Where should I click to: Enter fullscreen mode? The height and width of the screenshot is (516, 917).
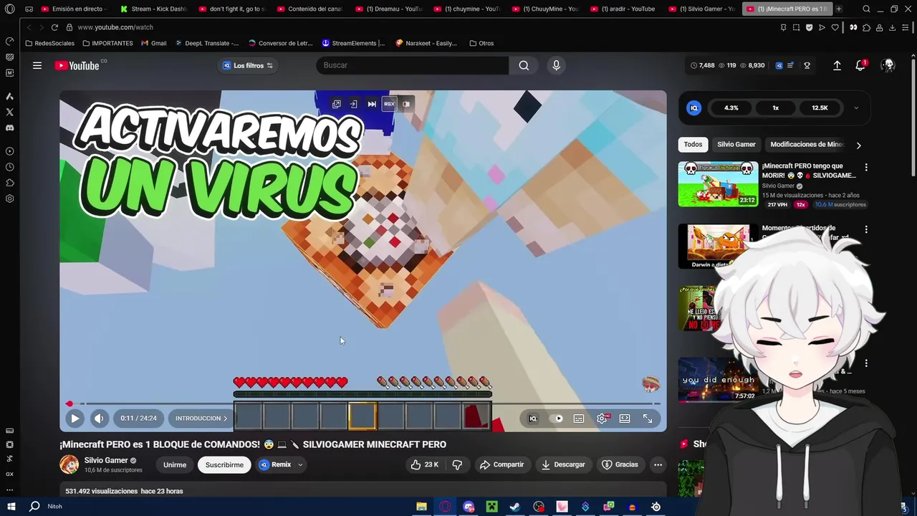click(x=648, y=419)
